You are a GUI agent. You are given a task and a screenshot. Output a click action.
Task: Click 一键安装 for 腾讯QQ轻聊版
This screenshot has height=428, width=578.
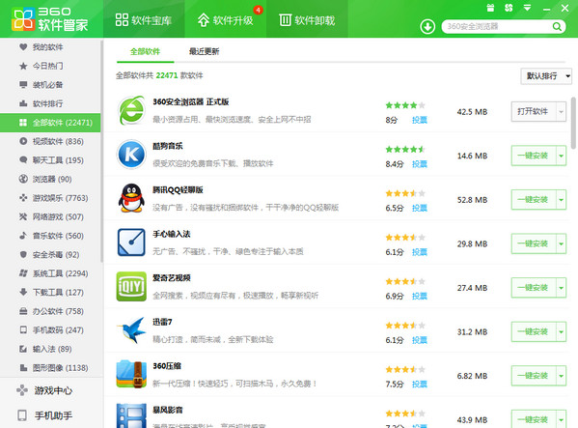534,200
